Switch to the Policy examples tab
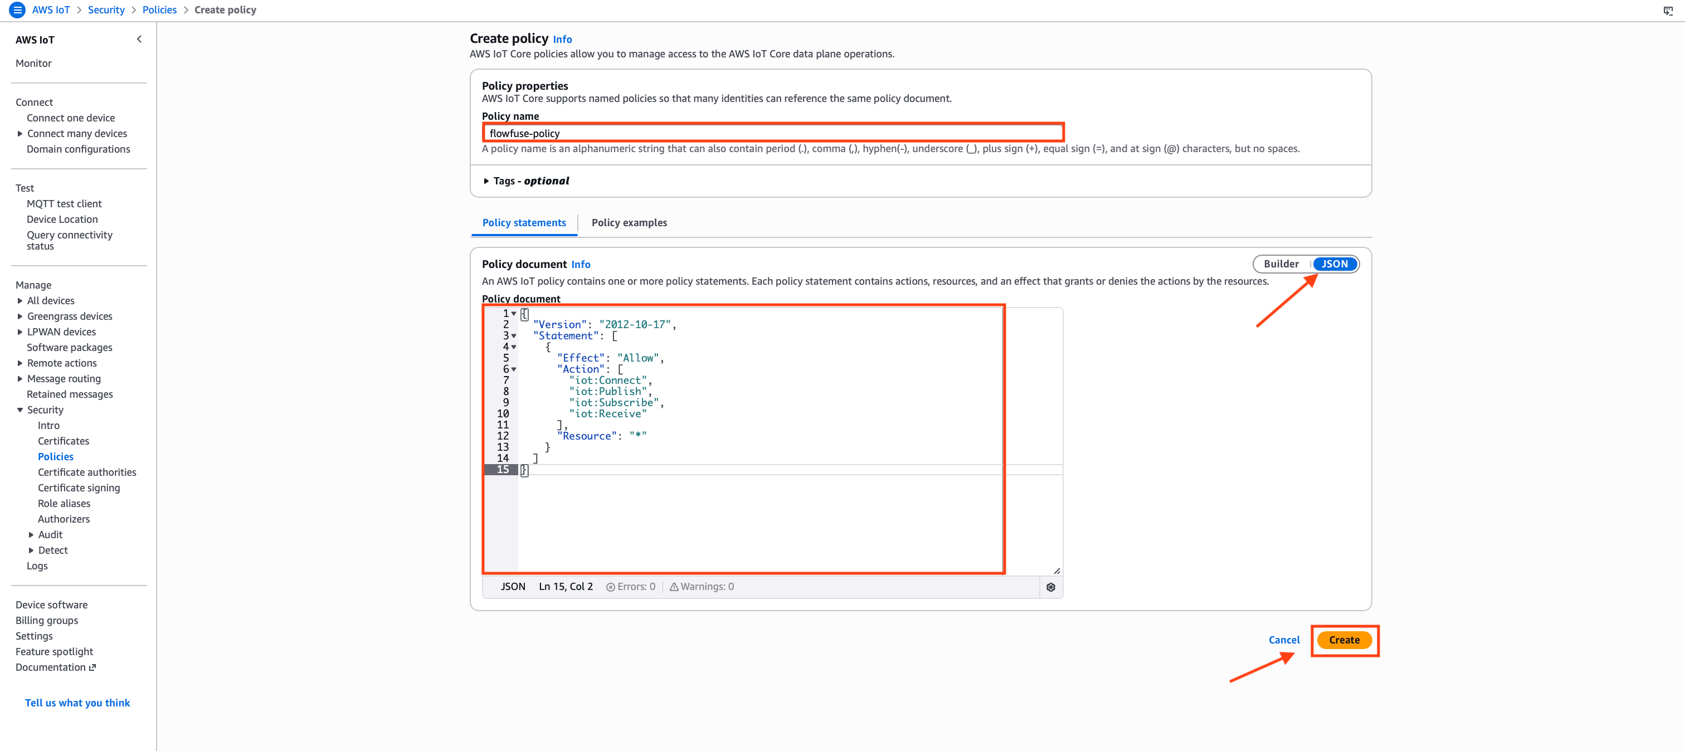This screenshot has width=1685, height=751. tap(629, 222)
